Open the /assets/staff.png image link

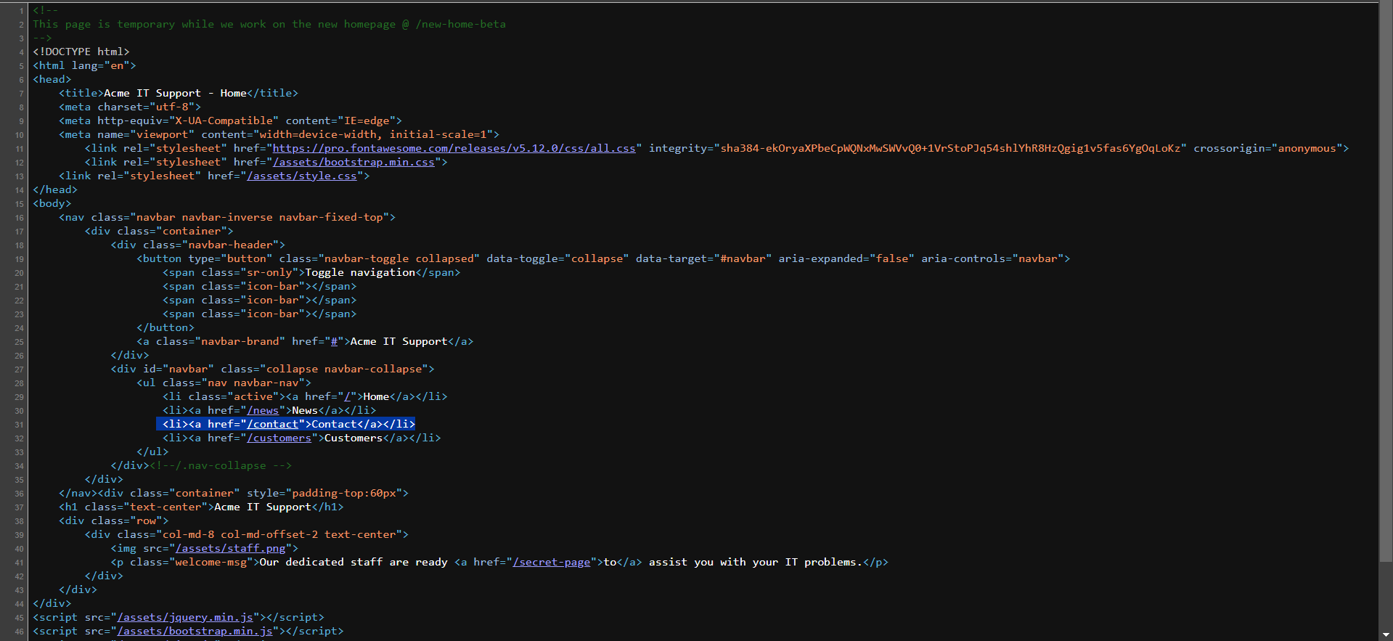pyautogui.click(x=231, y=548)
